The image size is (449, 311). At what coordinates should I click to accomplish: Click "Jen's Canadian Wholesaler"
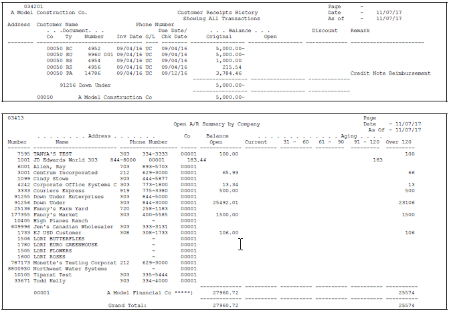click(74, 227)
